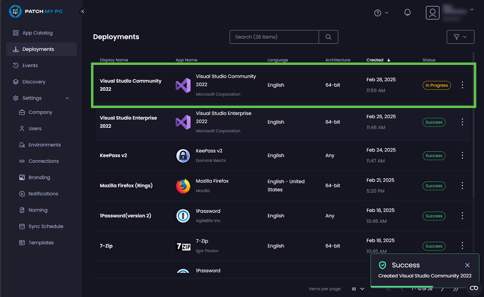The image size is (484, 297).
Task: Sort by the Language column header
Action: pyautogui.click(x=278, y=60)
